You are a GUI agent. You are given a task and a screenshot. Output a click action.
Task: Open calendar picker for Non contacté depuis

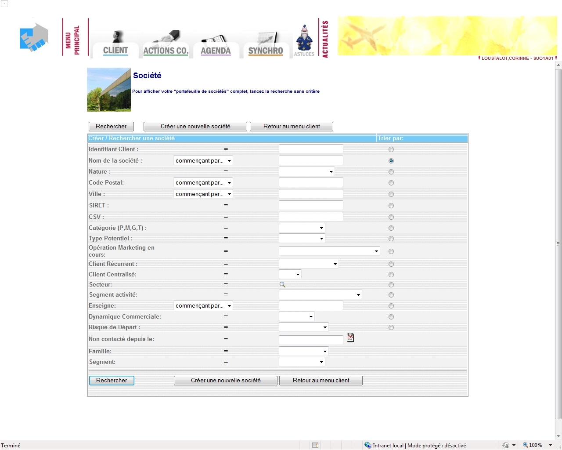pyautogui.click(x=350, y=337)
